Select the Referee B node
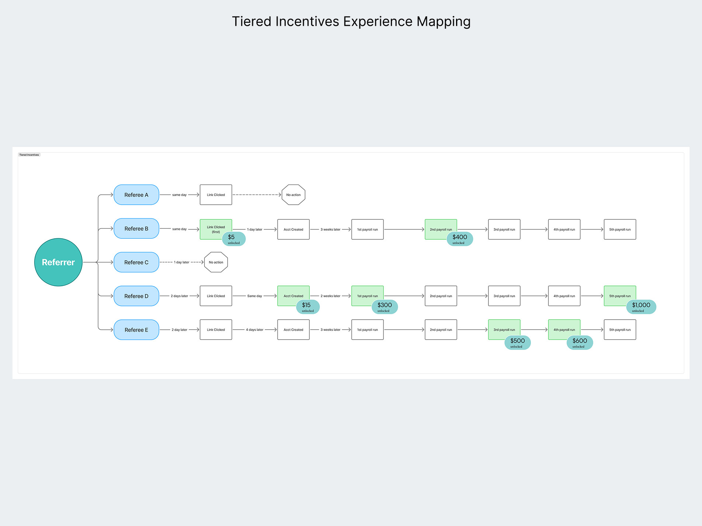The height and width of the screenshot is (526, 702). point(136,228)
